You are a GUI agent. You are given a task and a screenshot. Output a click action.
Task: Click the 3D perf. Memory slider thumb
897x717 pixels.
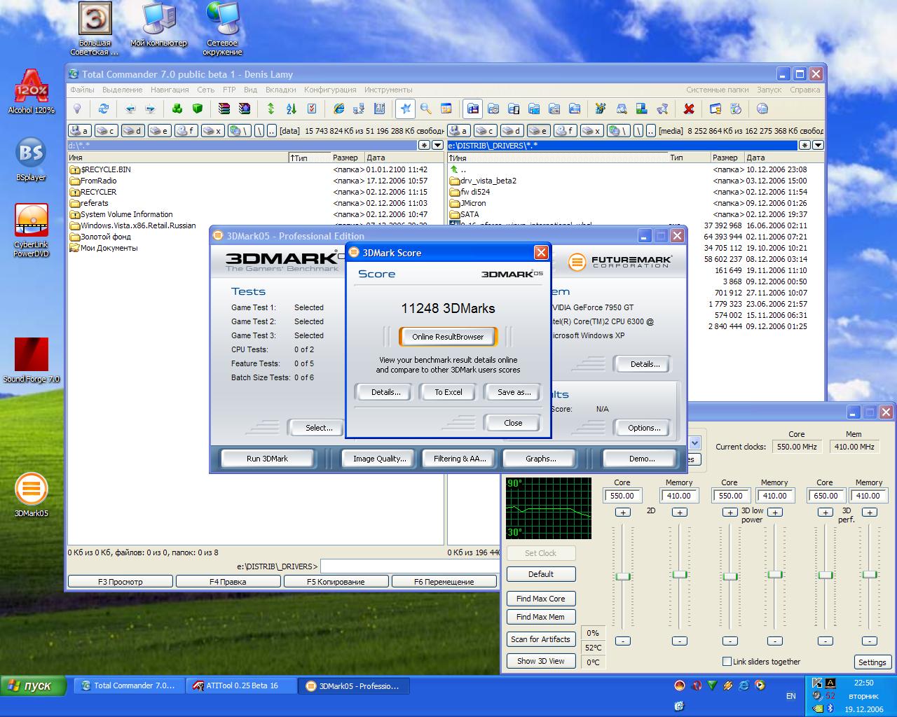click(870, 574)
